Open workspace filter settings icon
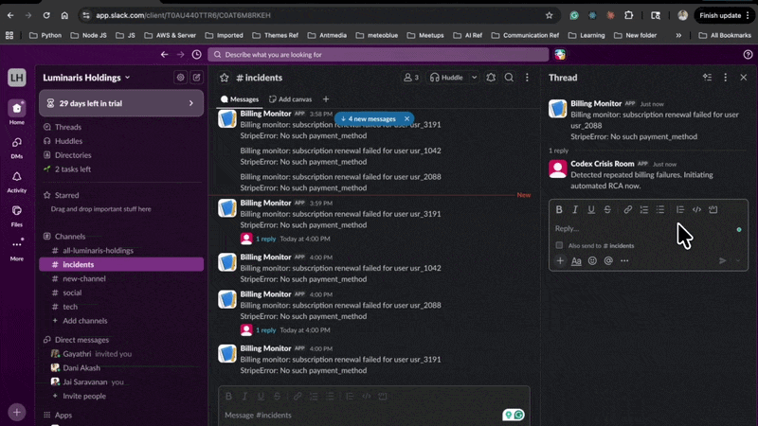 tap(180, 78)
